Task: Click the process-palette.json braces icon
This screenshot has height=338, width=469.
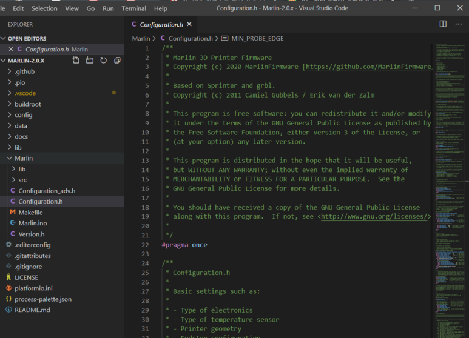Action: [x=8, y=299]
